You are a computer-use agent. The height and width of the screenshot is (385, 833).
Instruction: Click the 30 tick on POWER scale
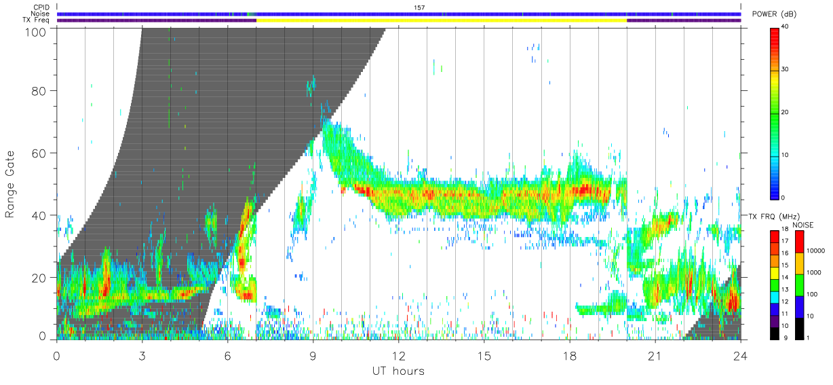[x=785, y=70]
